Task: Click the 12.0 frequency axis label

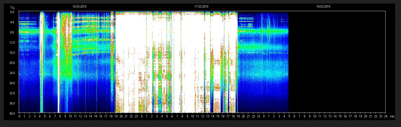Action: [12, 43]
